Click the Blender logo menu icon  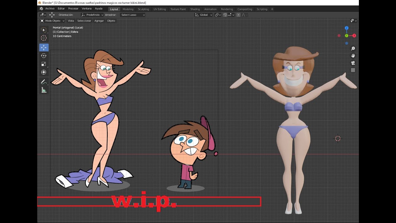point(41,9)
